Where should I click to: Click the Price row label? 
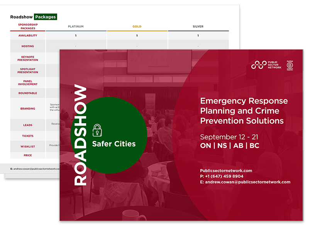(28, 155)
